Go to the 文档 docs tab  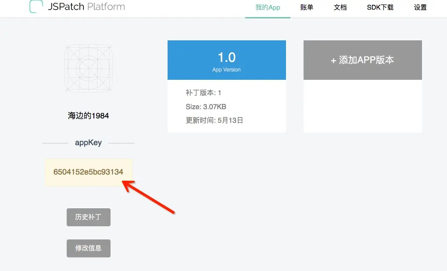click(x=340, y=7)
